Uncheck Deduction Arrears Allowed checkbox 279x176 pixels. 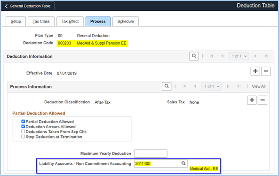click(23, 127)
